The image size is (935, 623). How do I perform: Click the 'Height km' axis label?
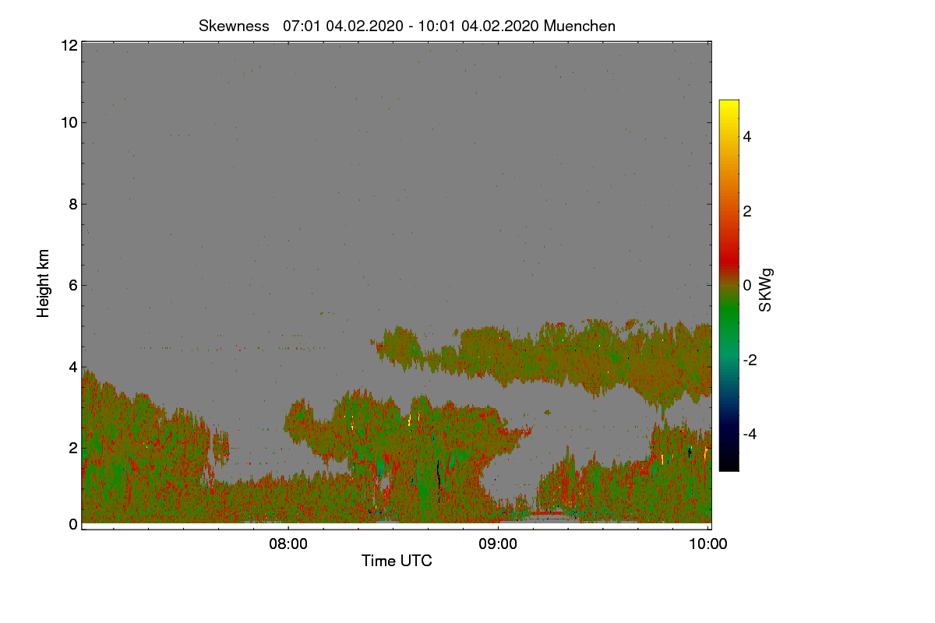(x=44, y=283)
